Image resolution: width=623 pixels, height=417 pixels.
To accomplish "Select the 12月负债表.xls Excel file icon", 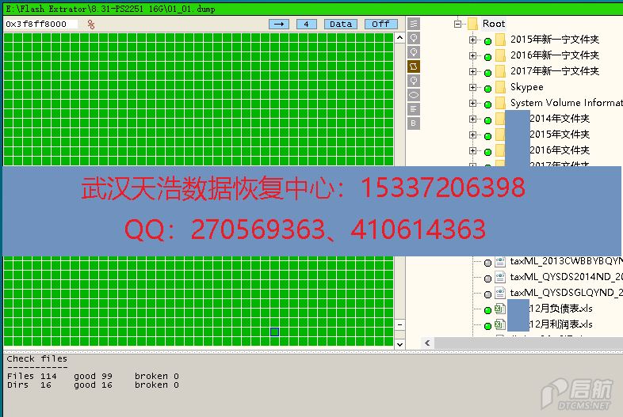I will pos(500,309).
